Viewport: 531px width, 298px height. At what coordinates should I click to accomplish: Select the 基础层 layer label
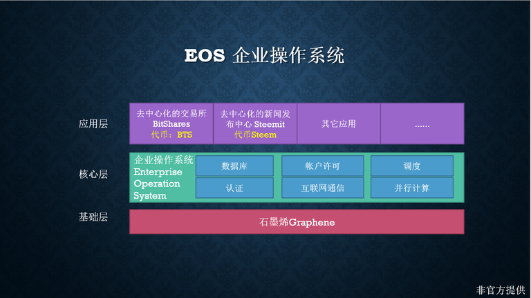pyautogui.click(x=93, y=217)
